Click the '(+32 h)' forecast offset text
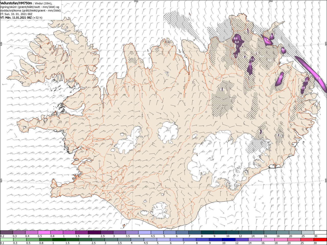 [37, 18]
